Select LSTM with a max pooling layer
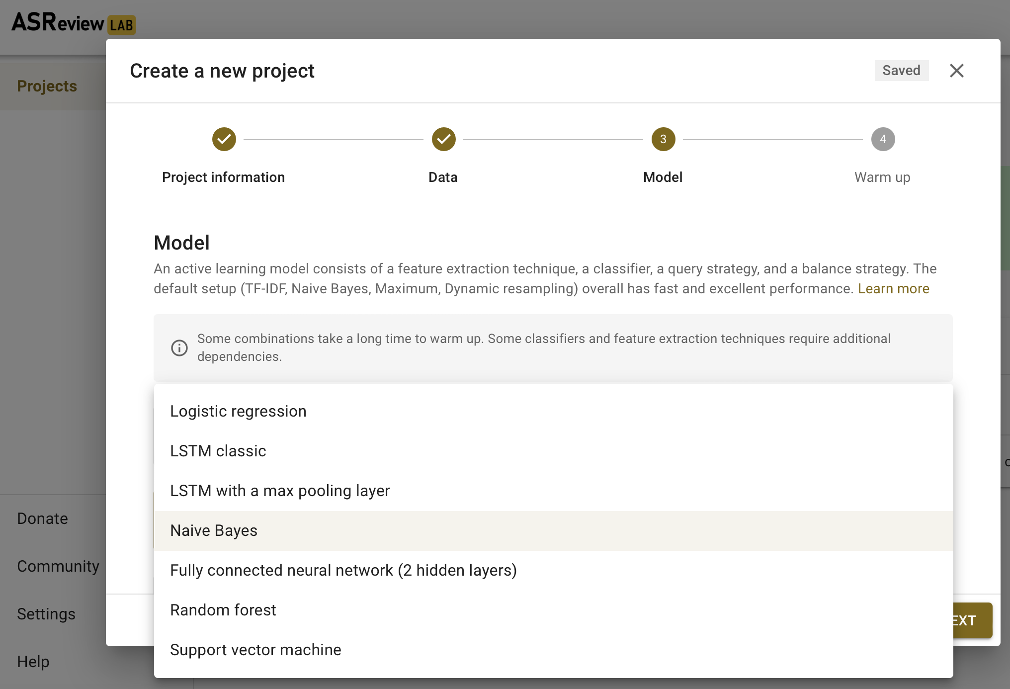 click(279, 491)
